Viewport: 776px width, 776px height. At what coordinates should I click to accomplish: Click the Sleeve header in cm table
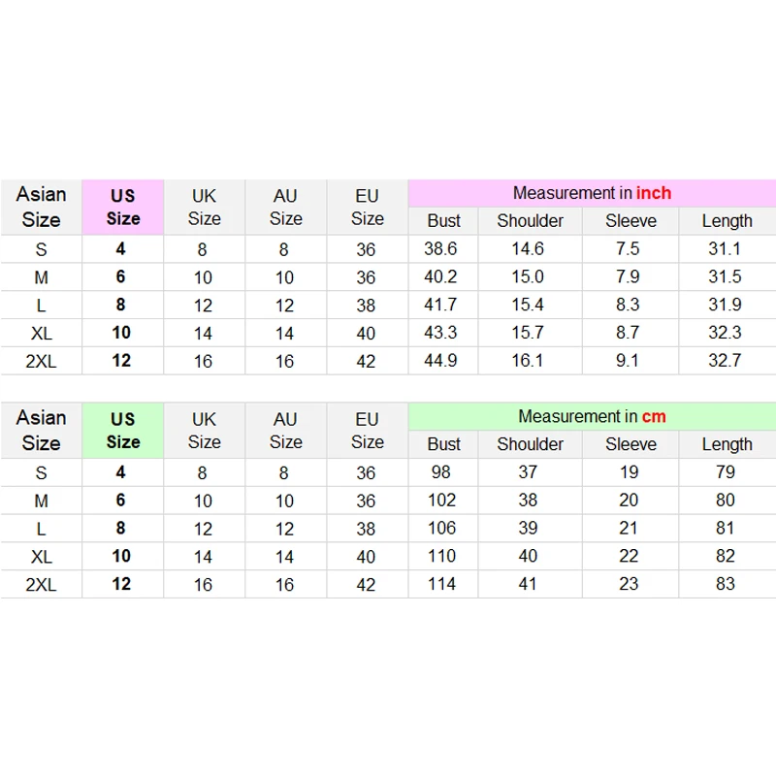(630, 444)
